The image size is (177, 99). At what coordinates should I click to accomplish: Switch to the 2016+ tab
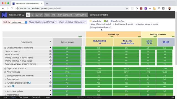click(39, 15)
